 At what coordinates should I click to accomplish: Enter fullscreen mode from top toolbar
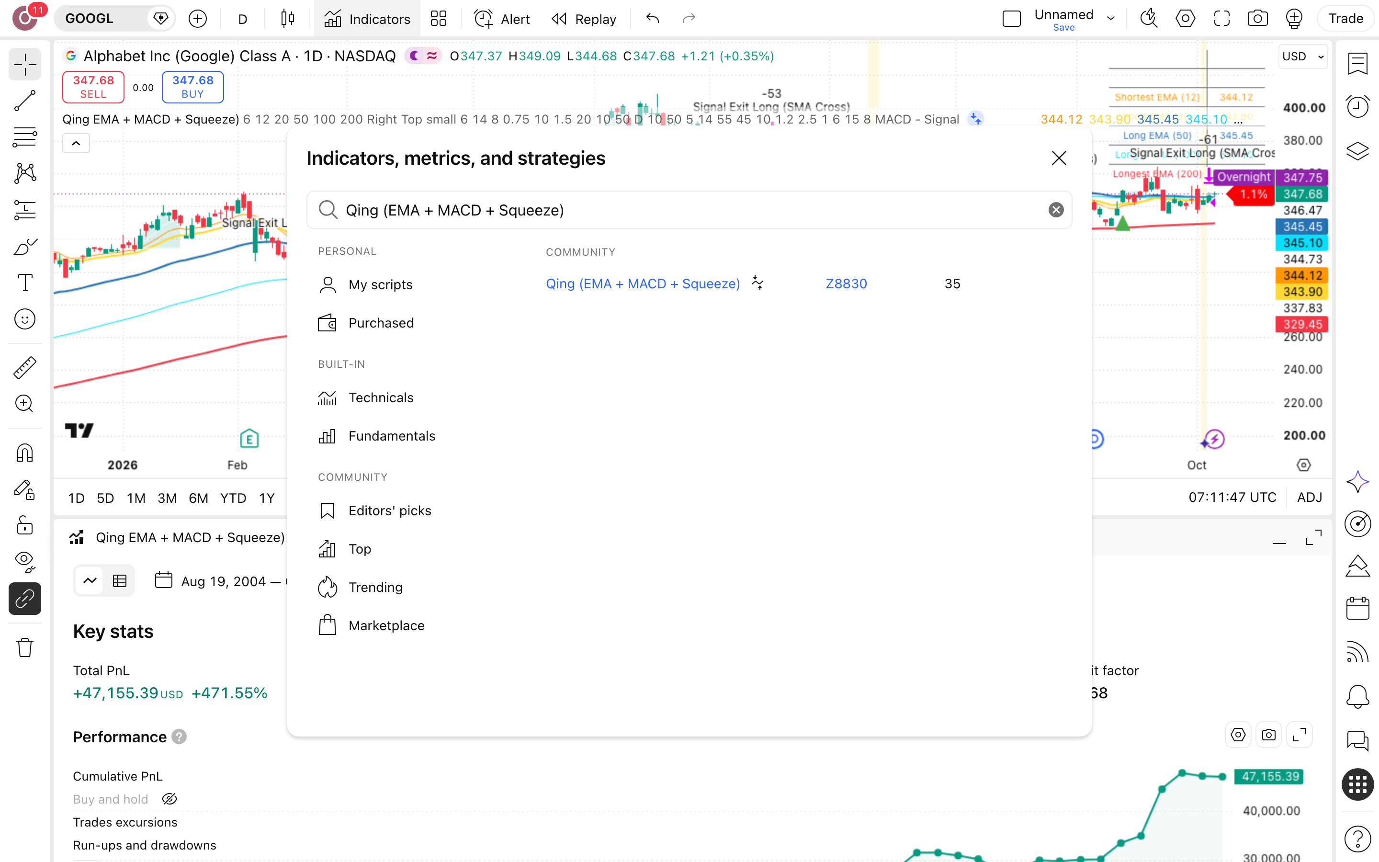(1222, 19)
